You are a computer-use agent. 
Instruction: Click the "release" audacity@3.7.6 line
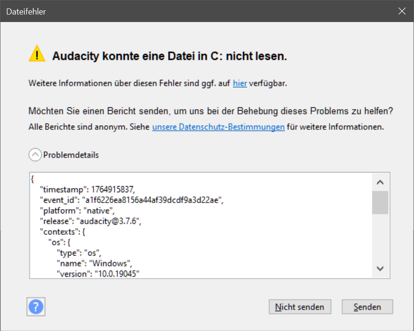tap(90, 221)
